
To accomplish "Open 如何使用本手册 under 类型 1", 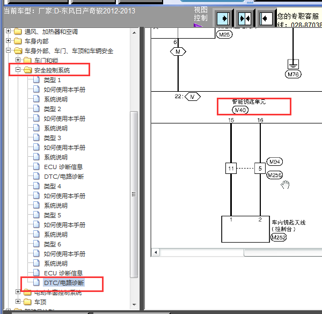I will pyautogui.click(x=64, y=90).
